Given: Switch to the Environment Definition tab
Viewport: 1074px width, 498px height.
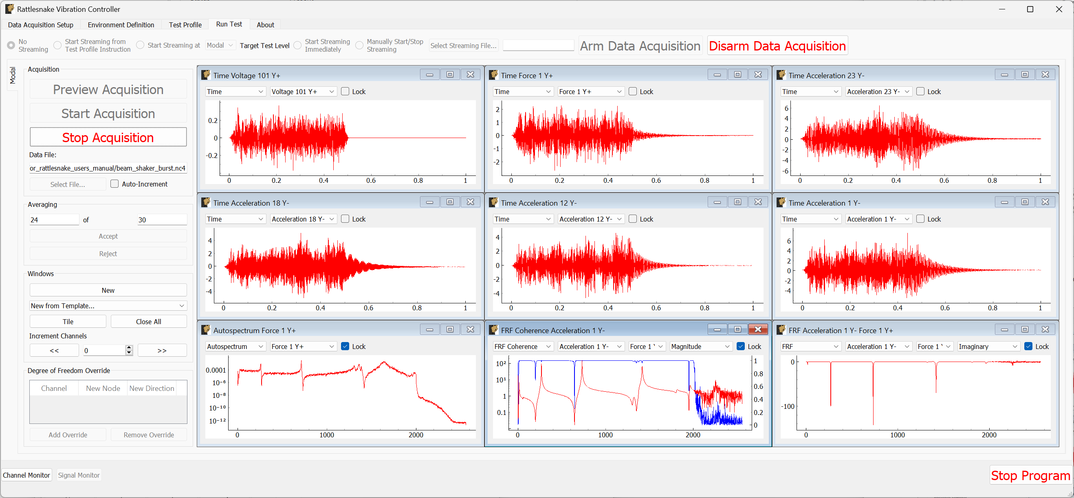Looking at the screenshot, I should (121, 24).
